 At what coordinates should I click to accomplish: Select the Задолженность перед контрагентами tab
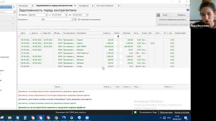(54, 6)
